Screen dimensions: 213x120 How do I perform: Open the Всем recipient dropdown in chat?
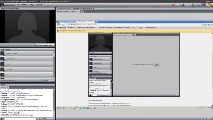coord(48,119)
